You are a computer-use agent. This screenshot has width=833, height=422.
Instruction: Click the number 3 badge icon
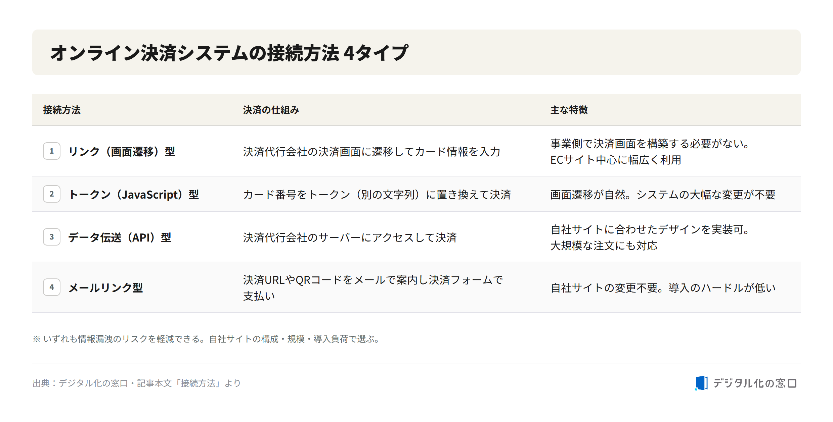pos(52,237)
